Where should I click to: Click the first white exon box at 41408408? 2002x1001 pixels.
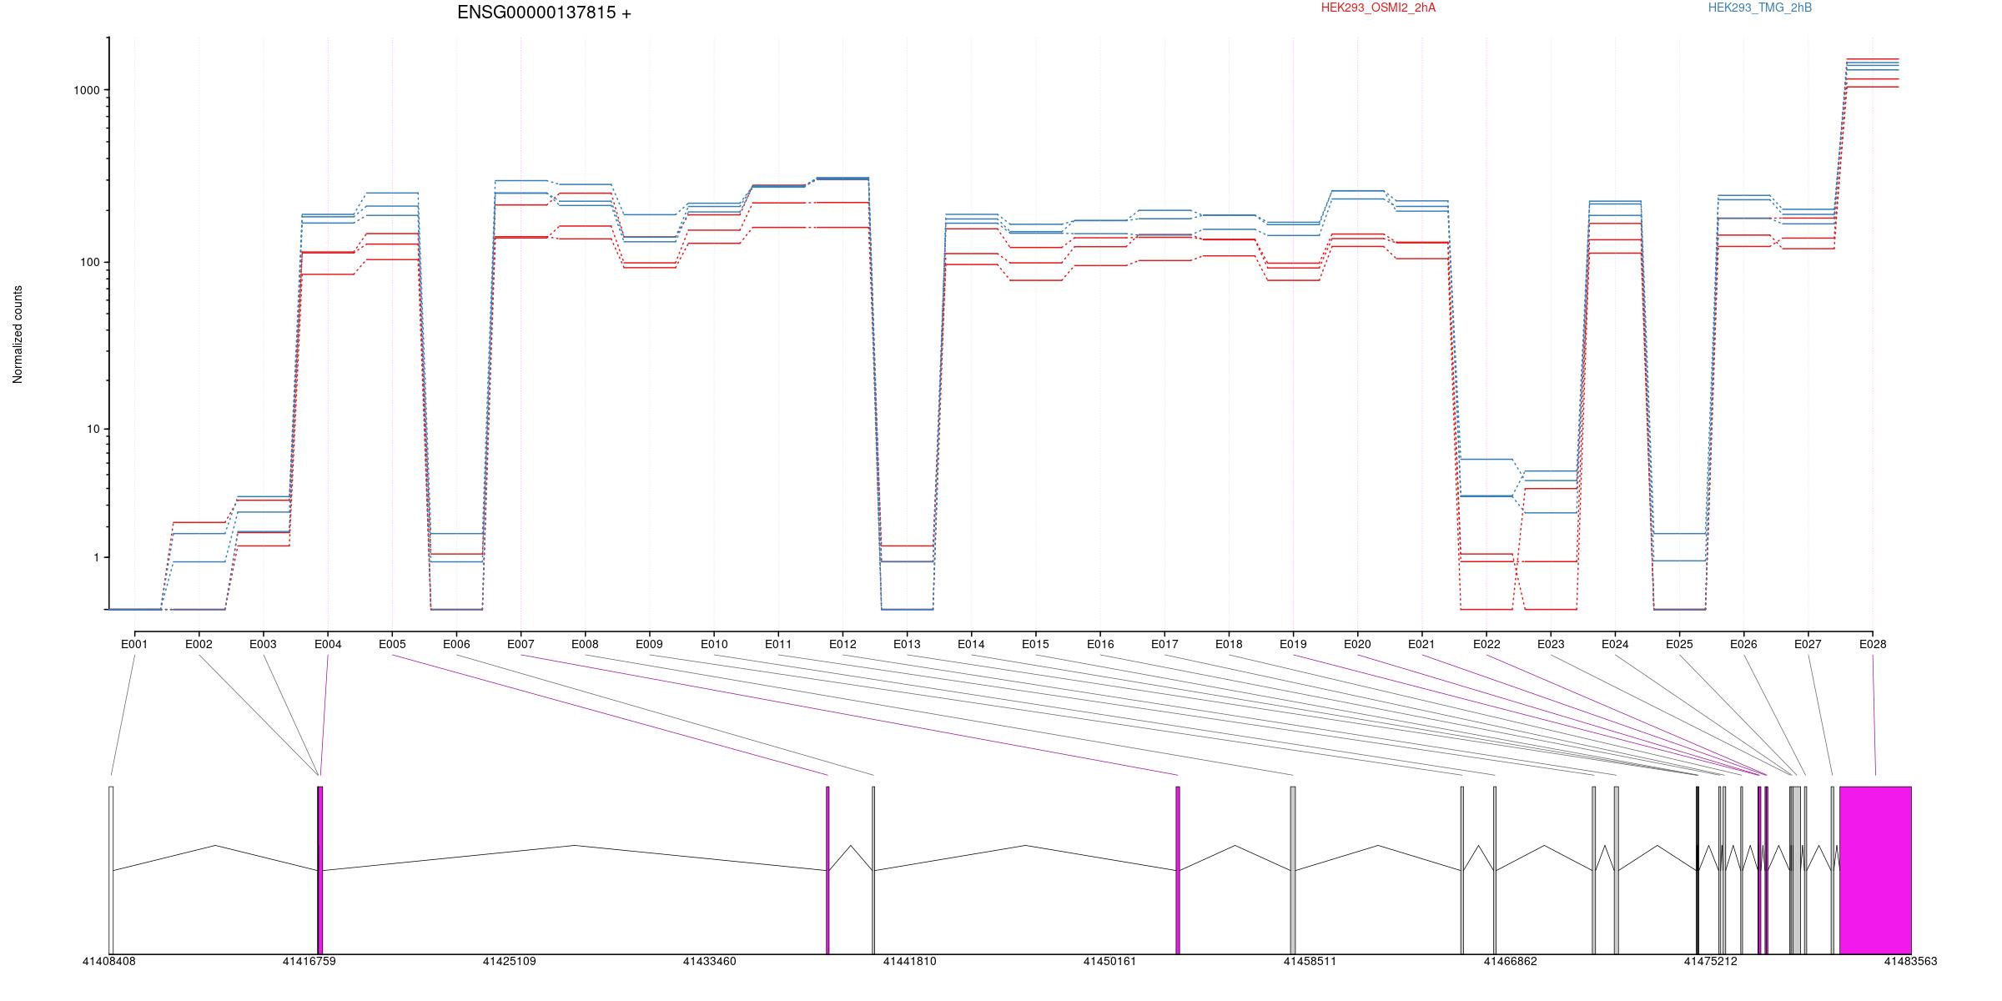tap(111, 870)
